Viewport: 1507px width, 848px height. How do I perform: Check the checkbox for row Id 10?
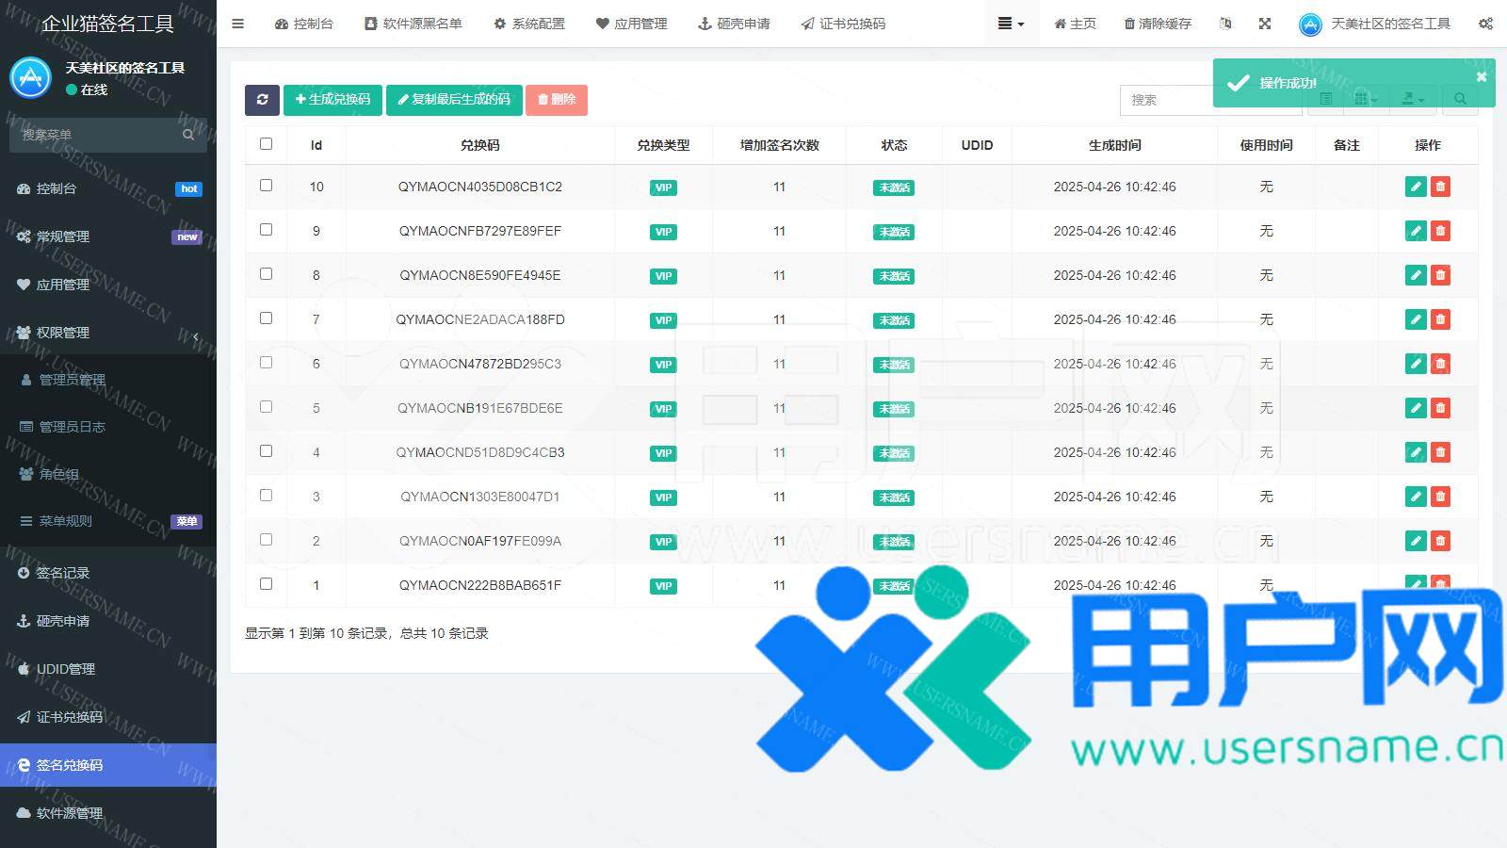pyautogui.click(x=266, y=186)
